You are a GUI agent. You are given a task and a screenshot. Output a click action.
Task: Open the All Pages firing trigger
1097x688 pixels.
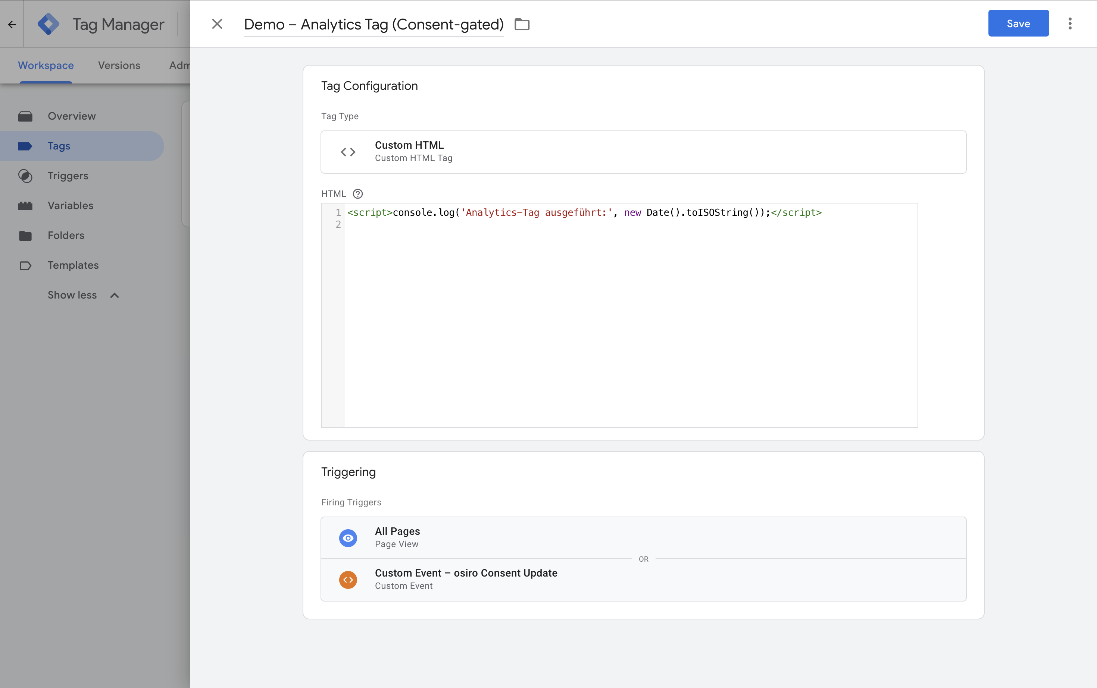click(643, 538)
